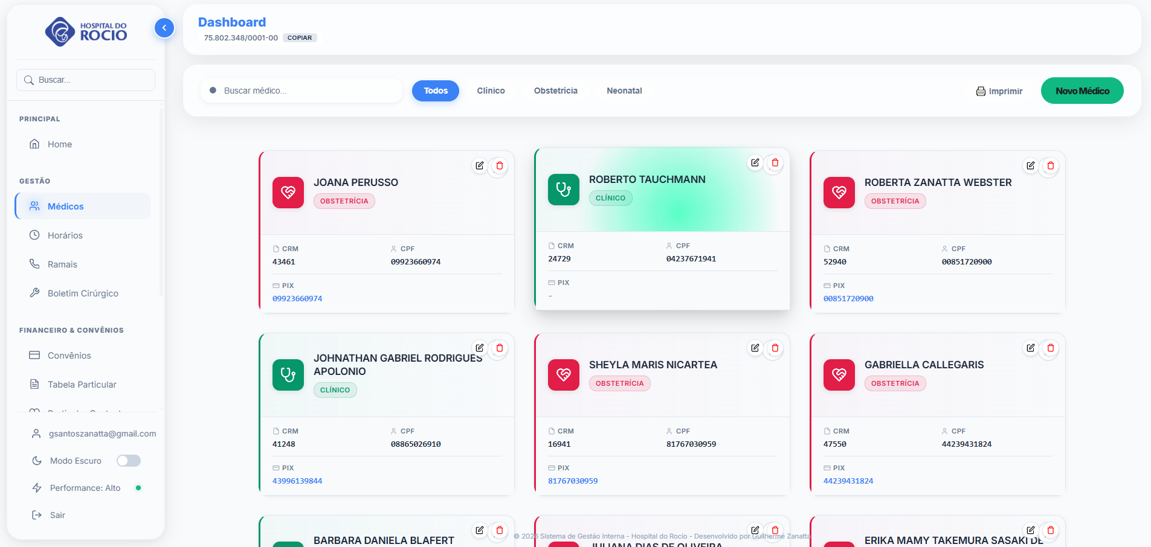Open Horários in the sidebar
This screenshot has height=547, width=1151.
point(65,235)
